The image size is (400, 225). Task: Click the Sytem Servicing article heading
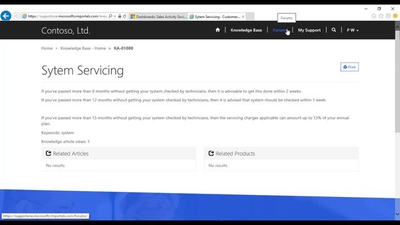pyautogui.click(x=82, y=71)
